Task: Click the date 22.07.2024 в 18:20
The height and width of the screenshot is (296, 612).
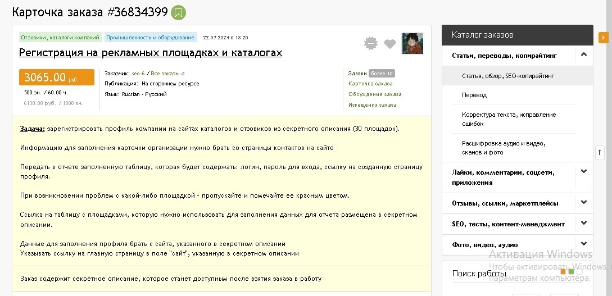Action: (x=225, y=38)
